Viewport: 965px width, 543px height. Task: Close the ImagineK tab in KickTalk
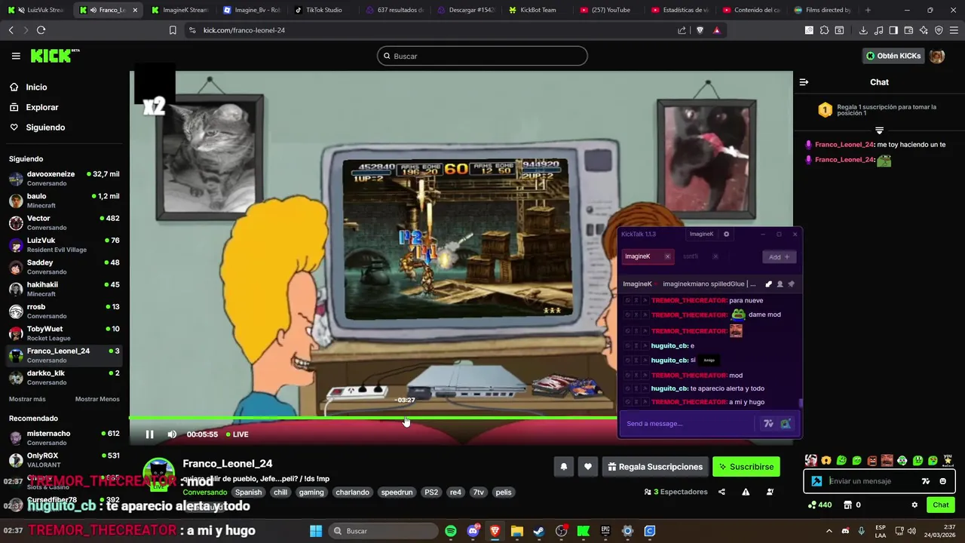coord(667,256)
